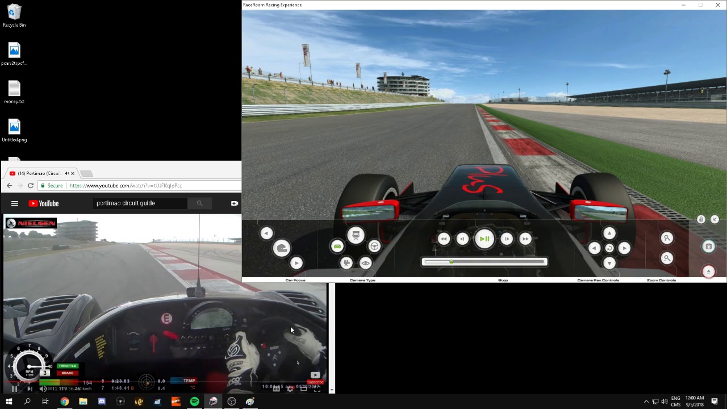The width and height of the screenshot is (727, 409).
Task: Close the Portimao YouTube tab
Action: coord(73,173)
